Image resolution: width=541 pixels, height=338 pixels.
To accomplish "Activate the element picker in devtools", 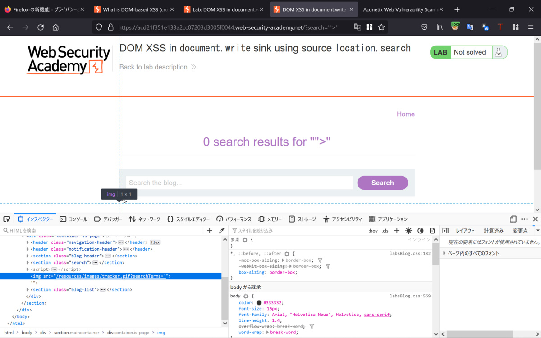I will (x=7, y=219).
